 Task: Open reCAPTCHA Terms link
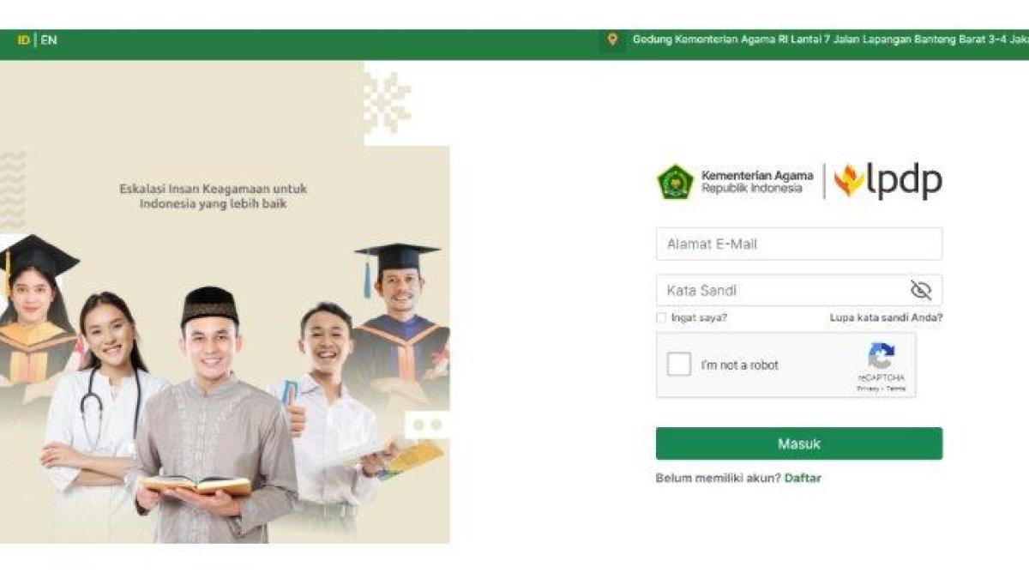coord(896,389)
